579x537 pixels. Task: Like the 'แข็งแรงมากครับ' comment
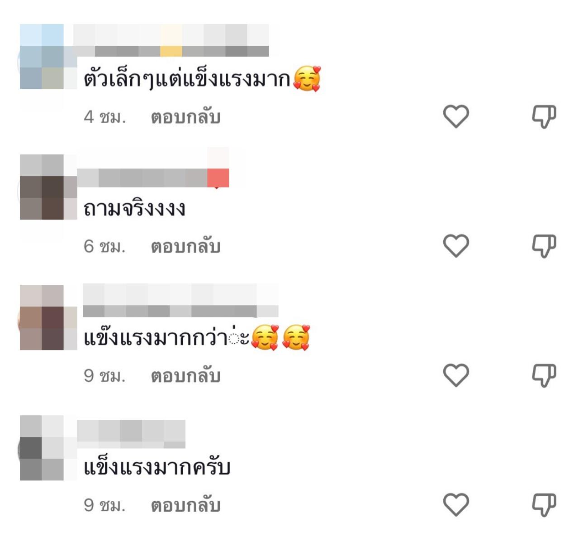(456, 505)
